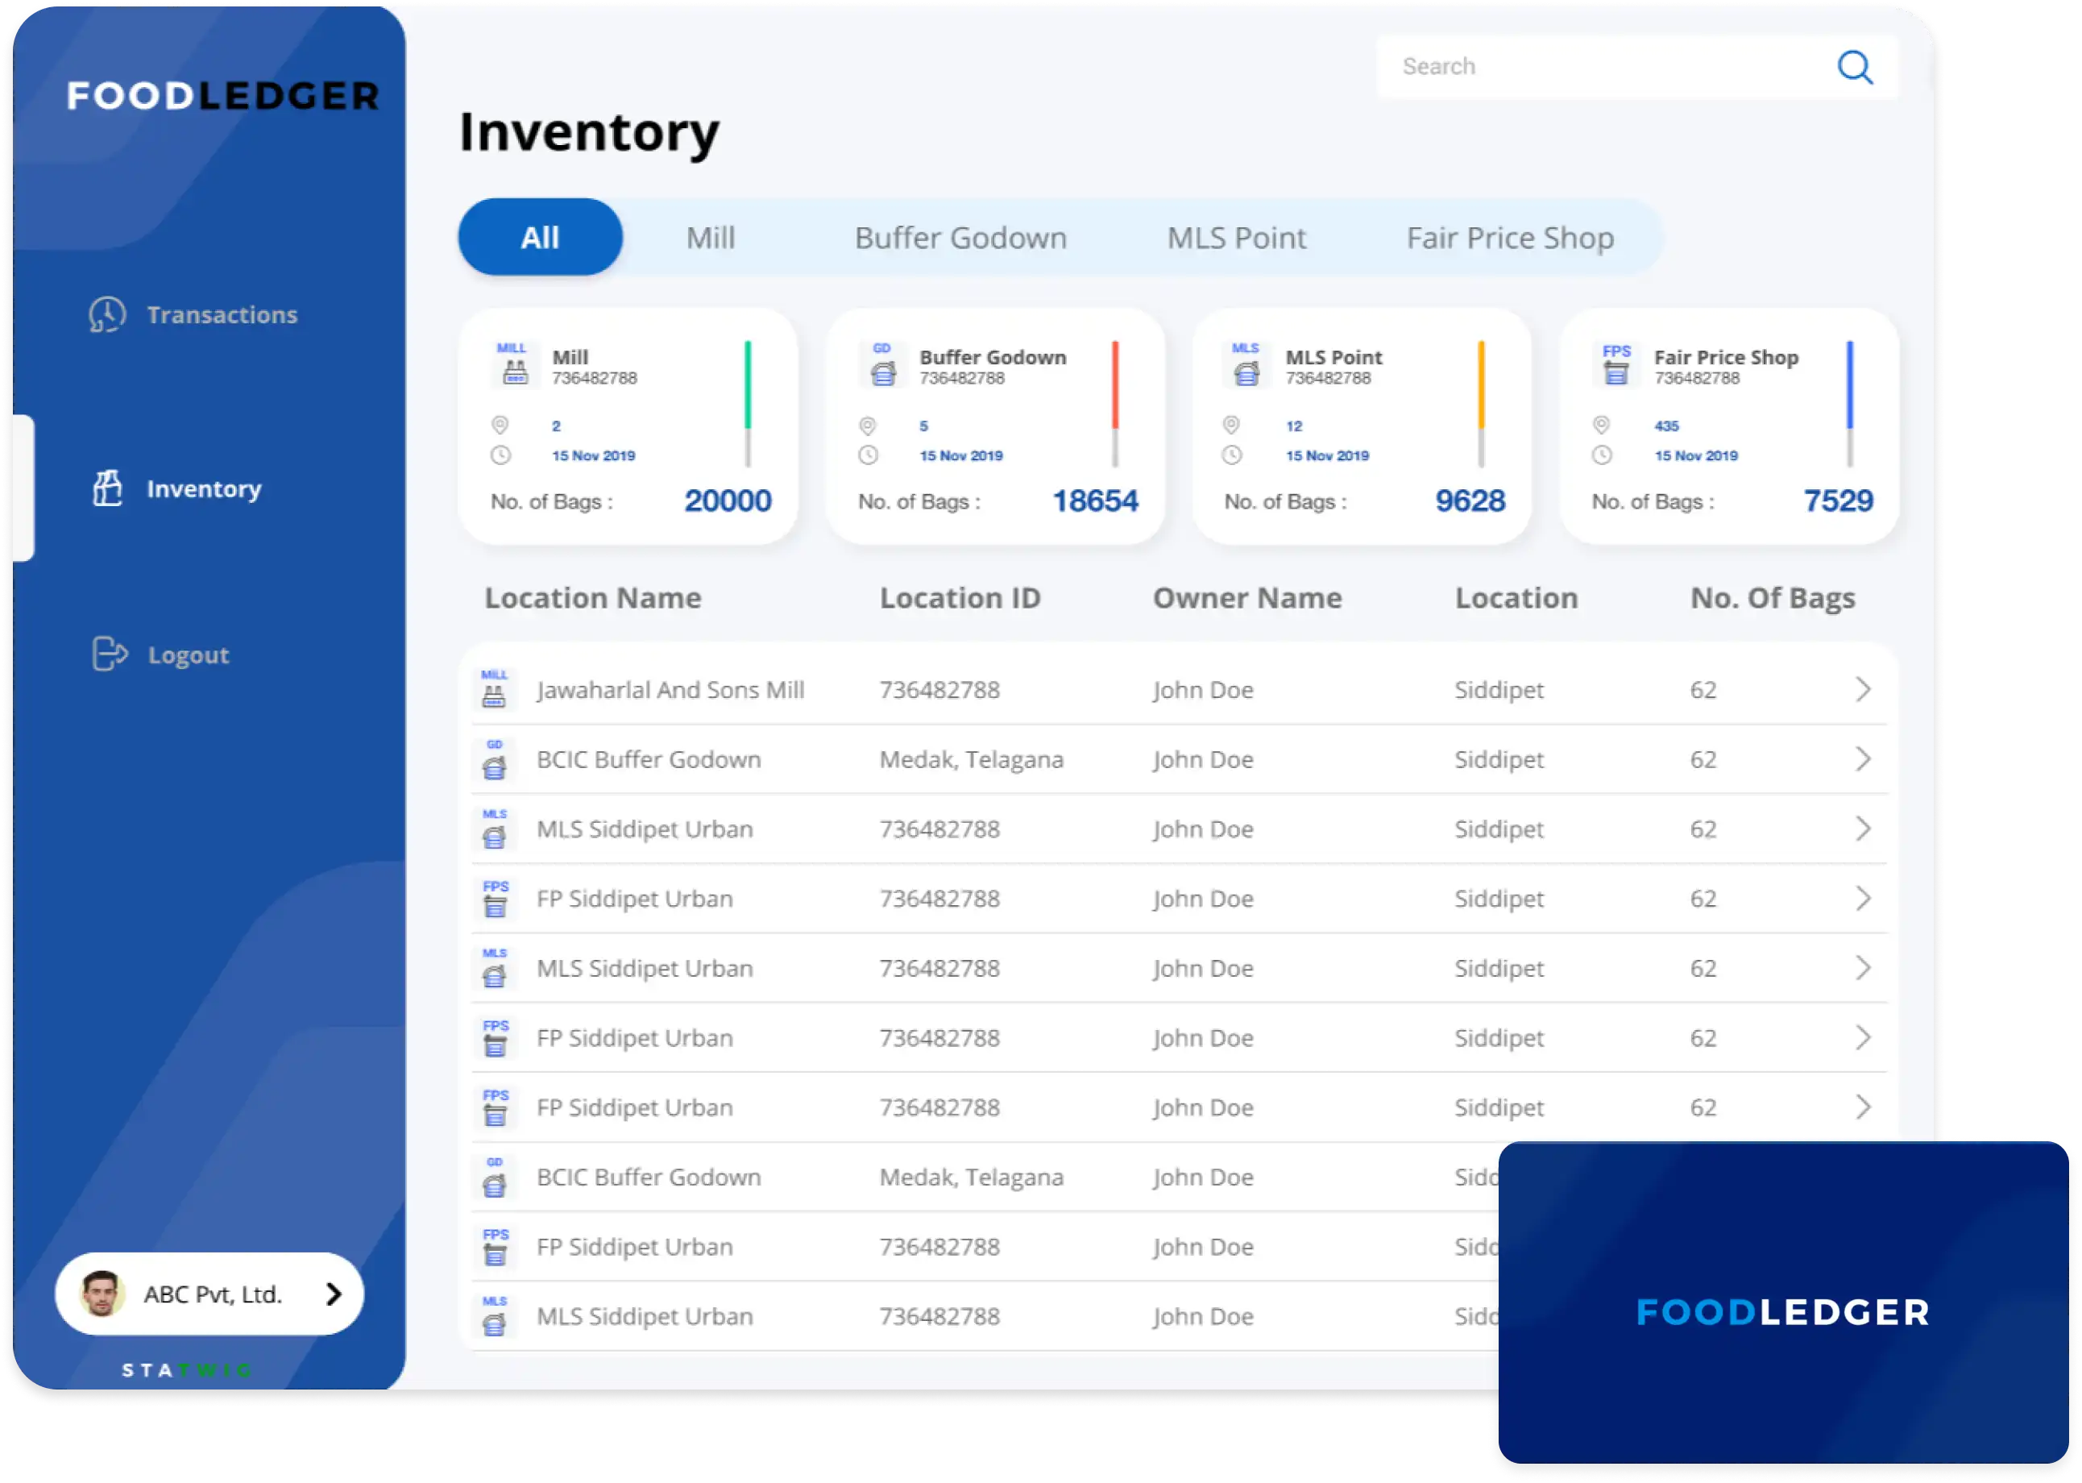Screen dimensions: 2082x1483
Task: Click the Location Name column header
Action: click(x=593, y=598)
